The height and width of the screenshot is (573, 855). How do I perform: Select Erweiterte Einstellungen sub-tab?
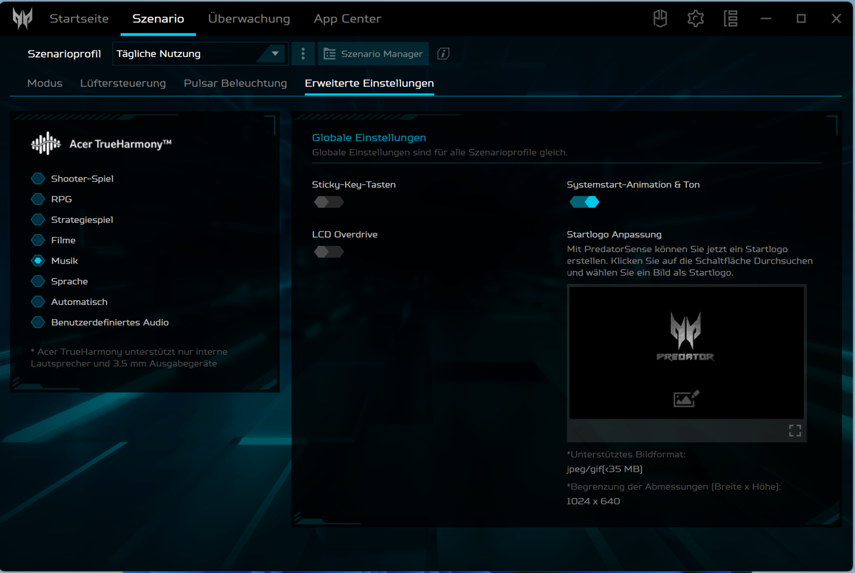pos(369,83)
